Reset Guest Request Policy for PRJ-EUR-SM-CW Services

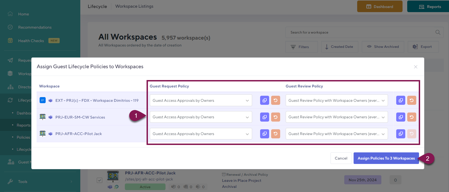tap(276, 117)
